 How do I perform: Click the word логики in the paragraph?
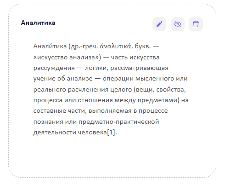coord(96,68)
